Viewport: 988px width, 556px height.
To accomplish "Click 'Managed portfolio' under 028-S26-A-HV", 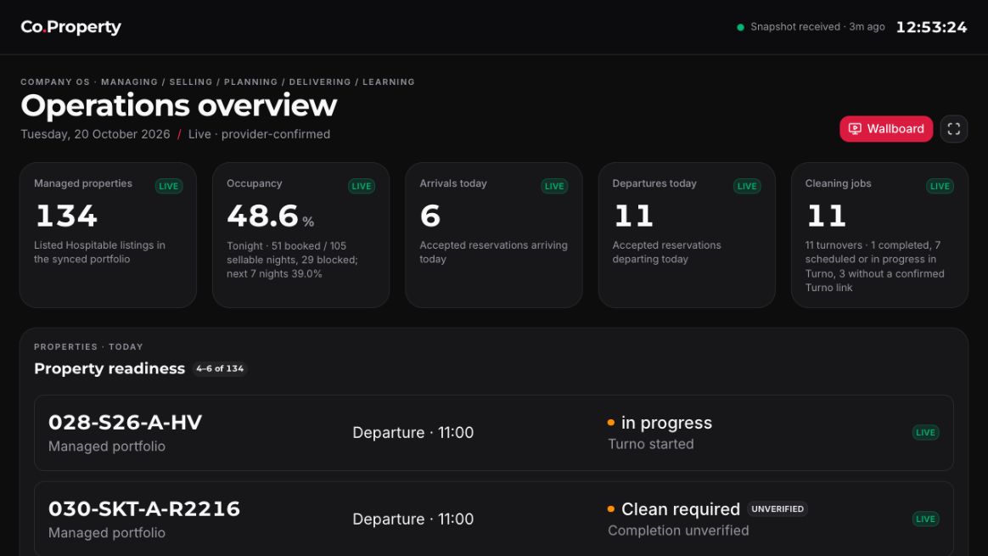I will 106,446.
